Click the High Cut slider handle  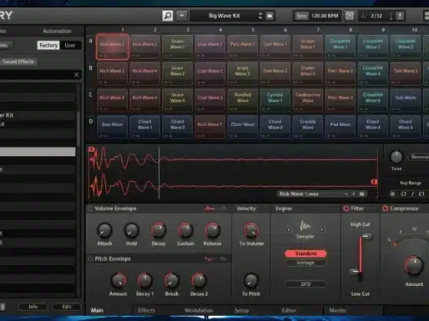click(367, 236)
